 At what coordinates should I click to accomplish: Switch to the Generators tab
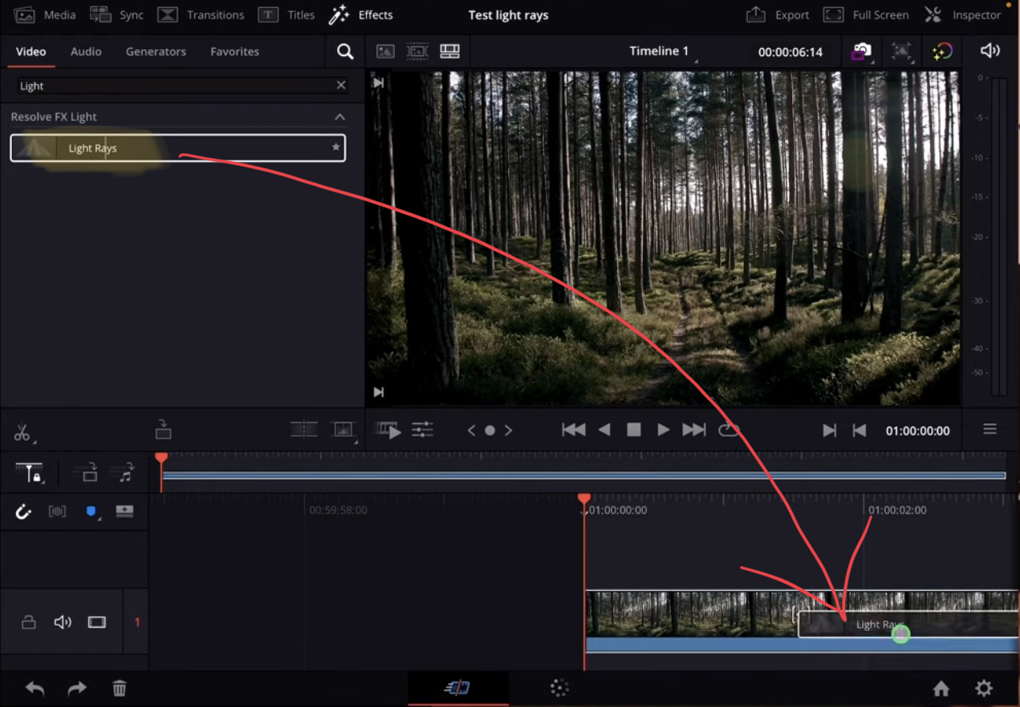click(156, 51)
